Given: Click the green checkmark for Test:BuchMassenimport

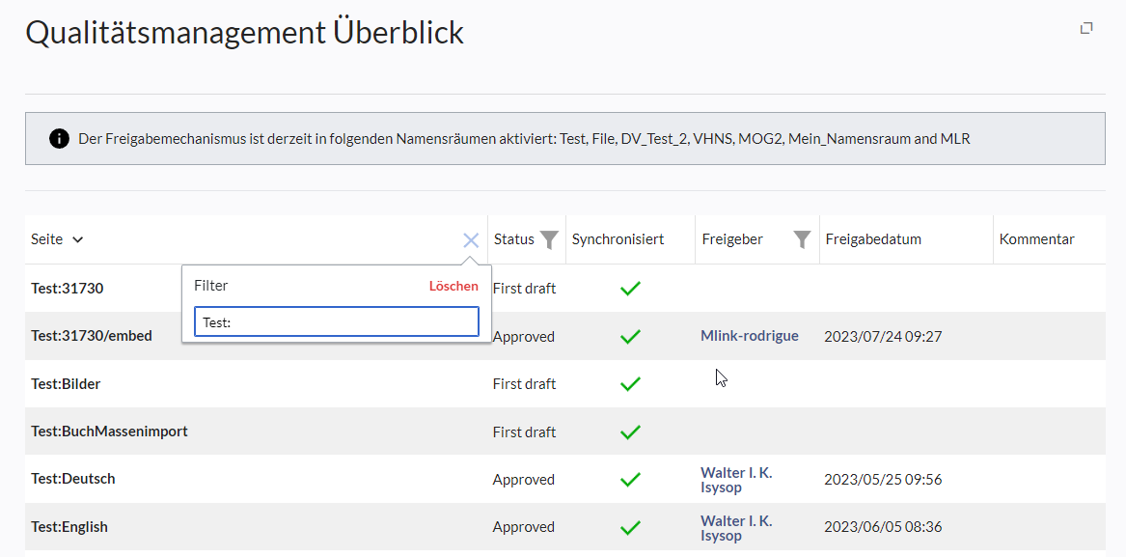Looking at the screenshot, I should pyautogui.click(x=630, y=432).
